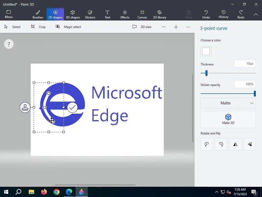Open the notification center icon
The image size is (262, 197).
pos(254,192)
